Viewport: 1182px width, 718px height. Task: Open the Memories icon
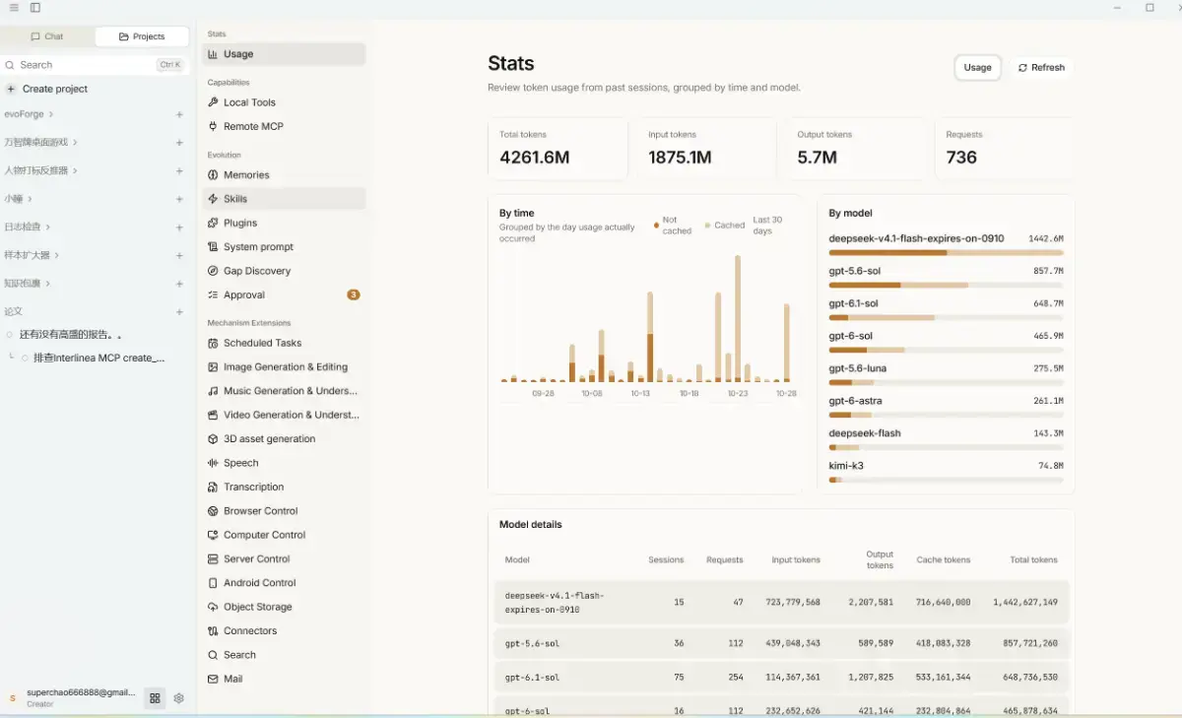213,174
